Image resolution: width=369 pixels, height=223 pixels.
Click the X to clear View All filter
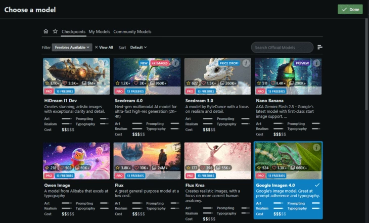97,47
